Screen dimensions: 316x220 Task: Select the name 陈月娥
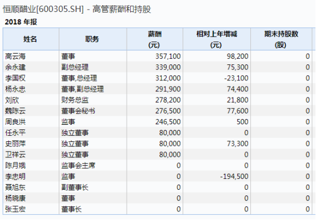point(15,165)
